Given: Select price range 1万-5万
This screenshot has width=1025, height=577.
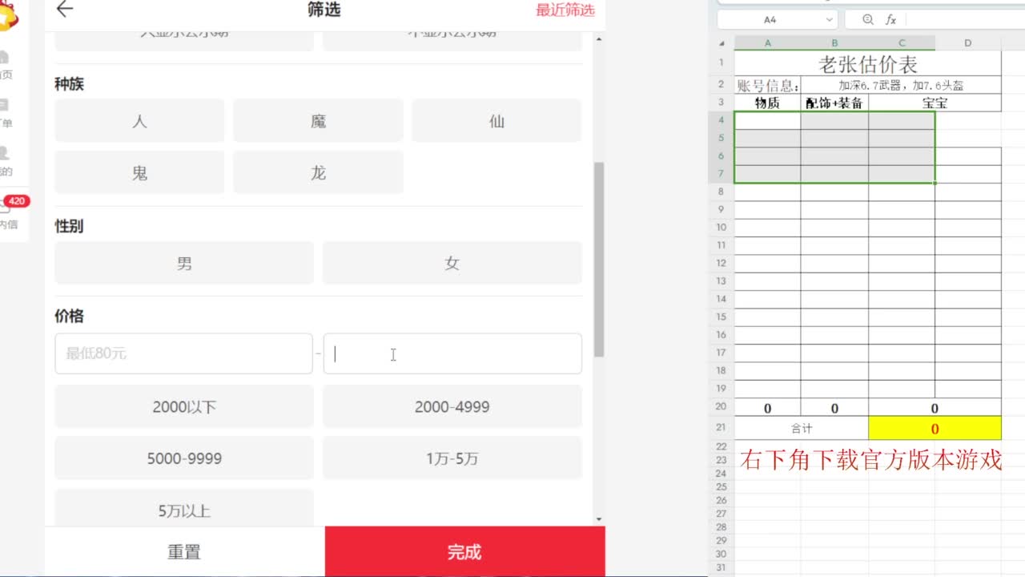Looking at the screenshot, I should click(452, 458).
